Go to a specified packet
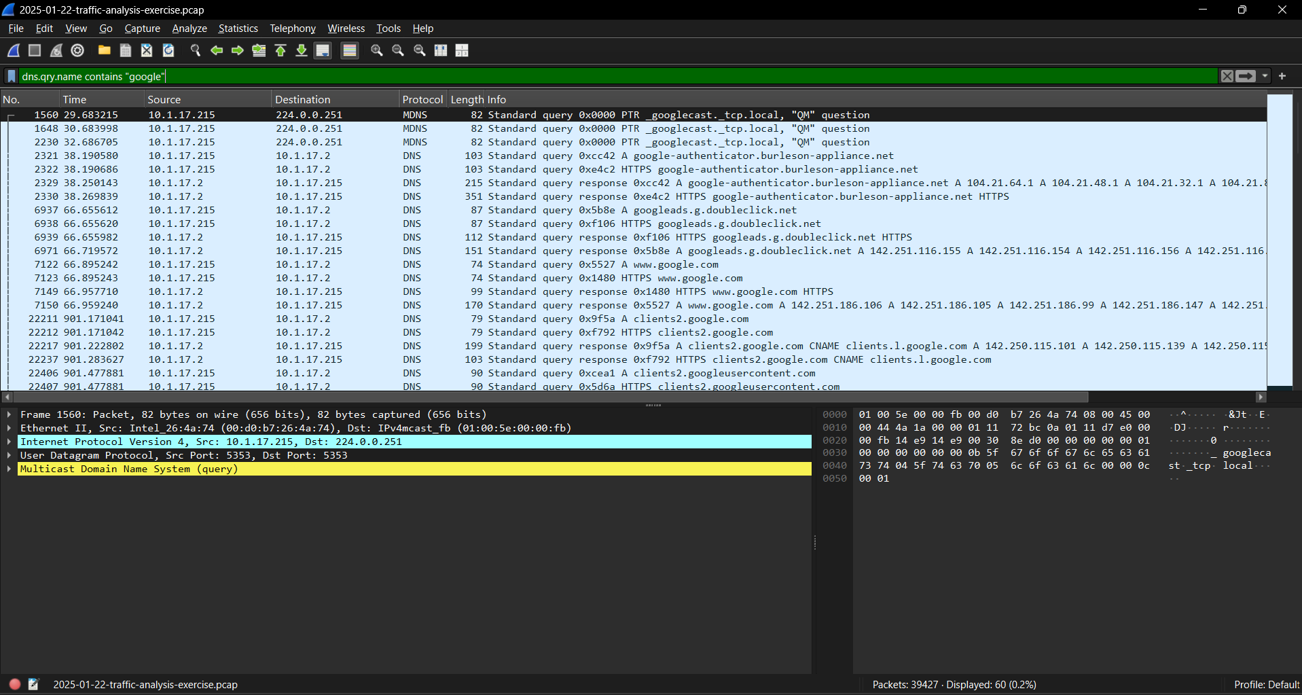 point(259,50)
